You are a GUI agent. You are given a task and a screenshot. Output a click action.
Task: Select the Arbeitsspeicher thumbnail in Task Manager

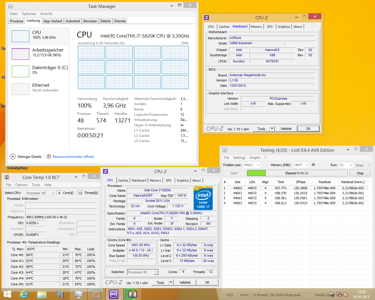pyautogui.click(x=21, y=54)
